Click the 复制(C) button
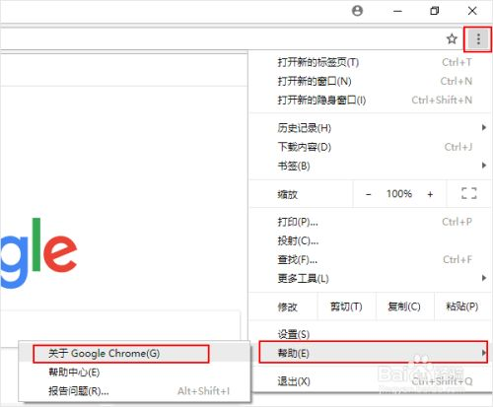493x407 pixels. [404, 306]
